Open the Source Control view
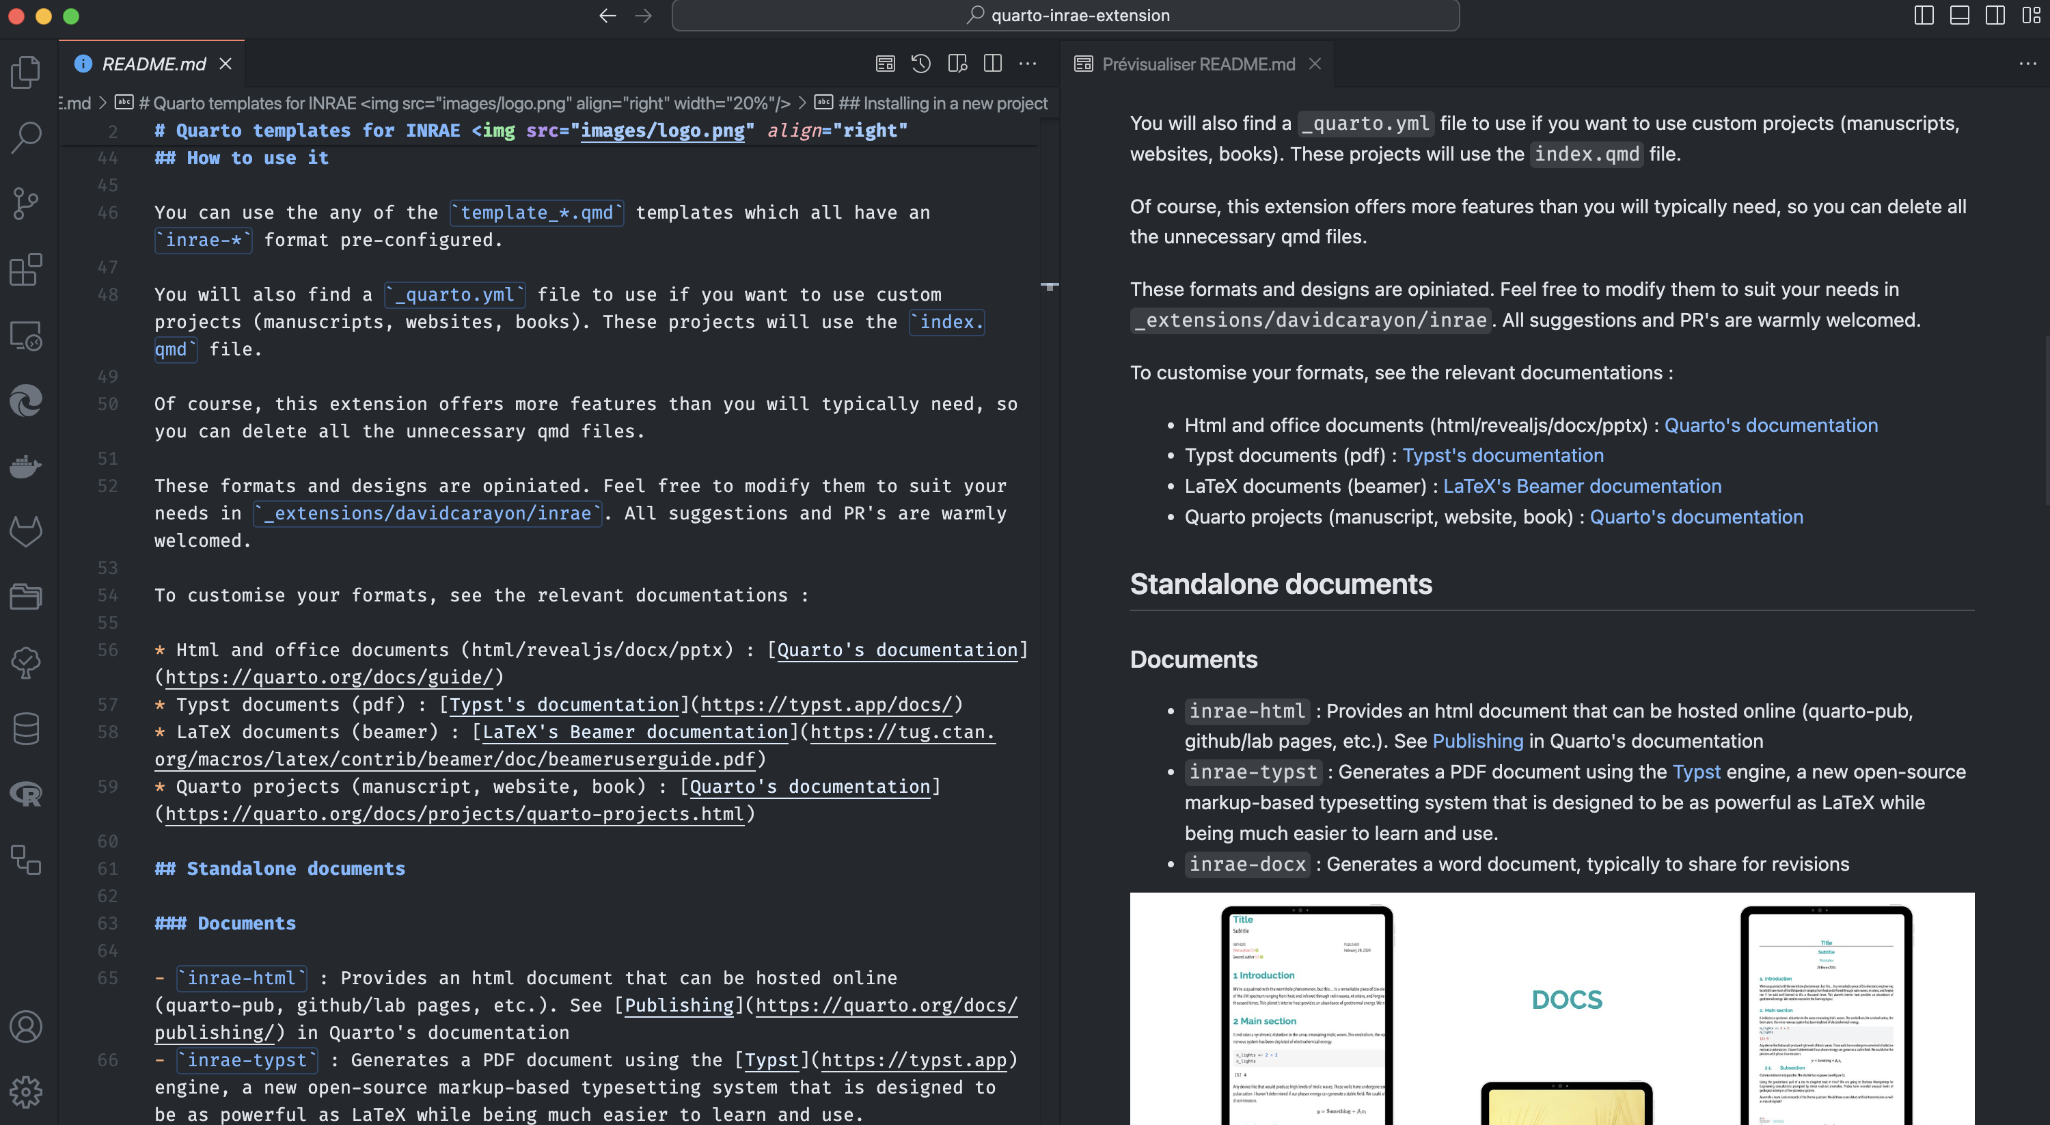The width and height of the screenshot is (2050, 1125). tap(25, 204)
